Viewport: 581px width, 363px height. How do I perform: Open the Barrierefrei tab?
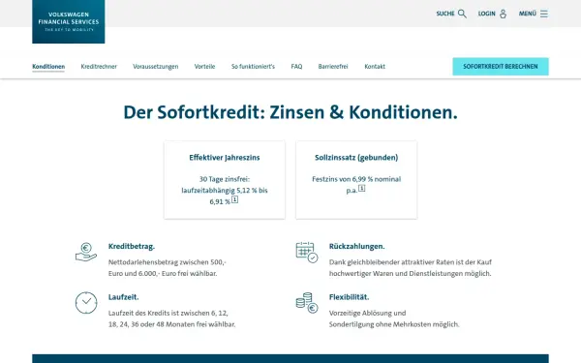[333, 67]
